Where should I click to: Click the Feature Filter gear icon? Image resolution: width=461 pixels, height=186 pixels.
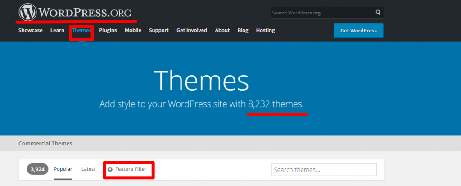[110, 169]
